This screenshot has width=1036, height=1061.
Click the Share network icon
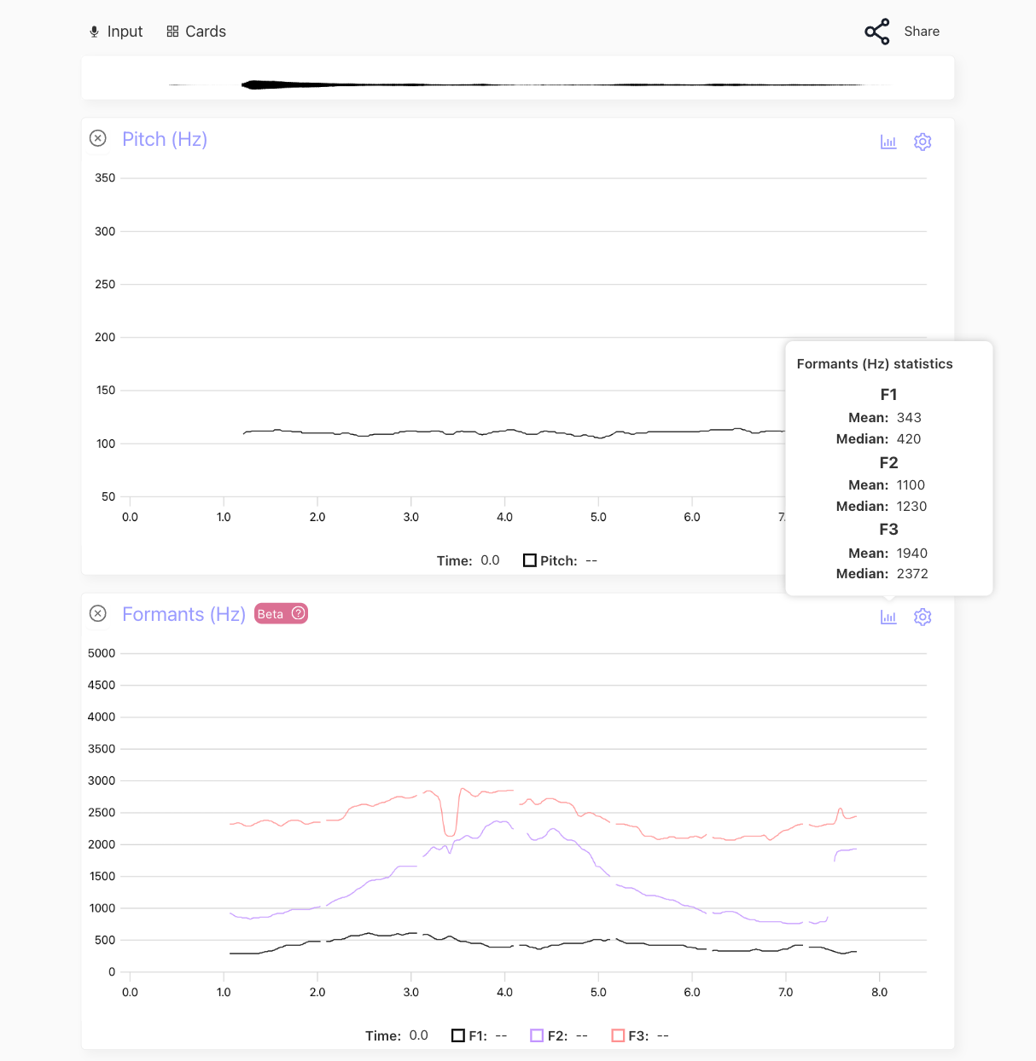876,32
